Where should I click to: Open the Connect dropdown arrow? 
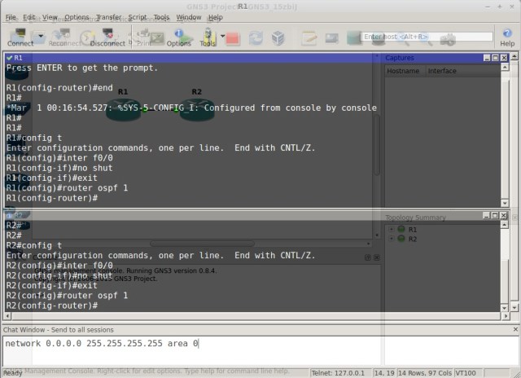click(41, 36)
